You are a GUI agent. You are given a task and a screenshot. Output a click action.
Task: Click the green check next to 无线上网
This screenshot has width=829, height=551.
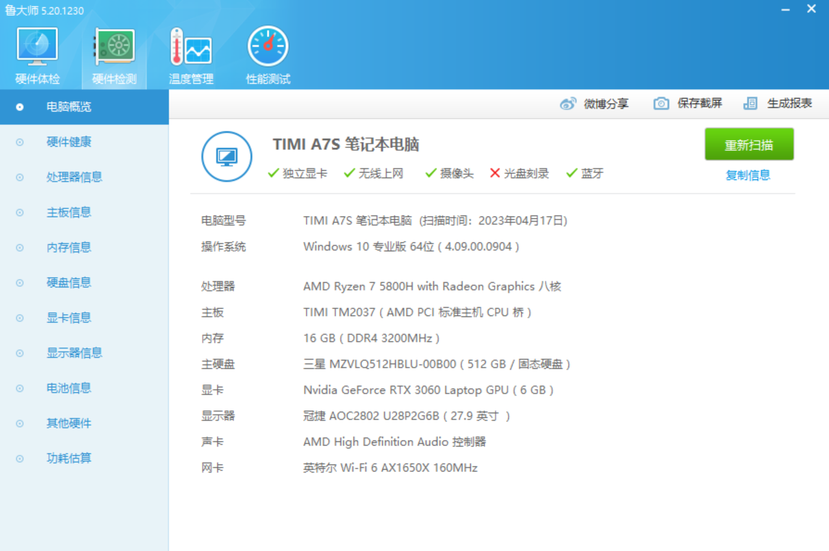point(350,173)
